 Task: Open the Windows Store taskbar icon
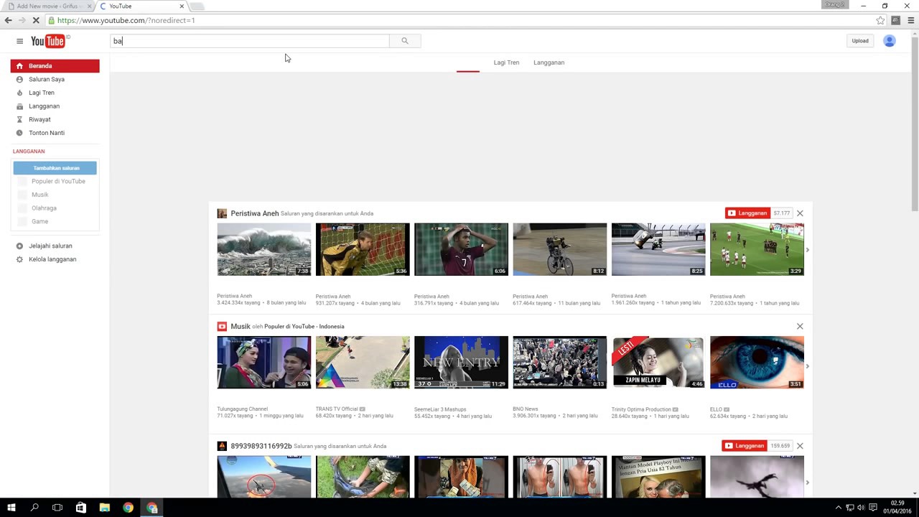pos(81,508)
